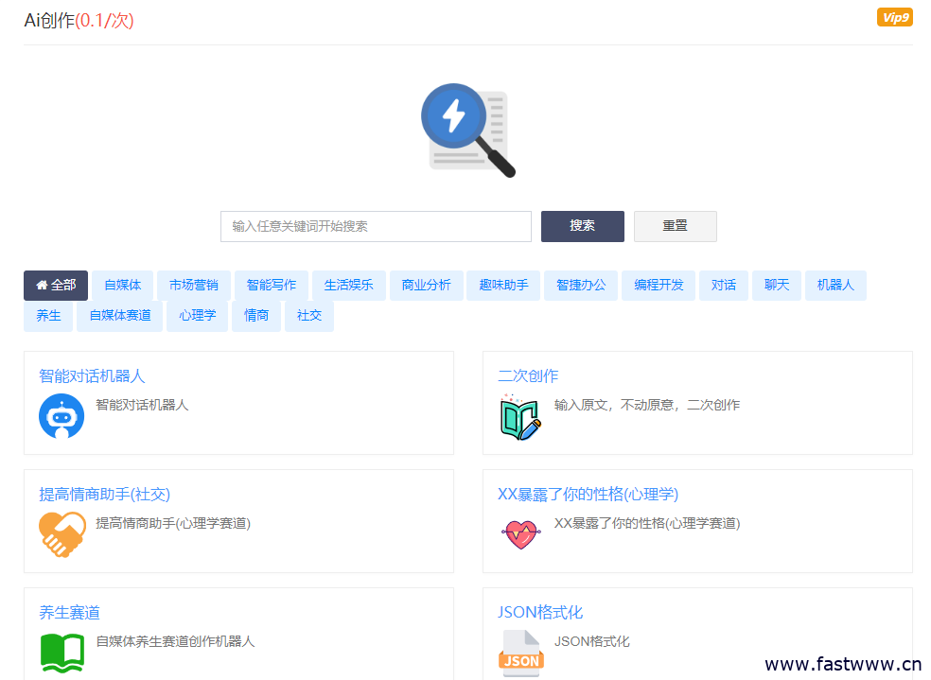Click the 搜索 search button
Viewport: 931px width, 680px height.
coord(582,226)
